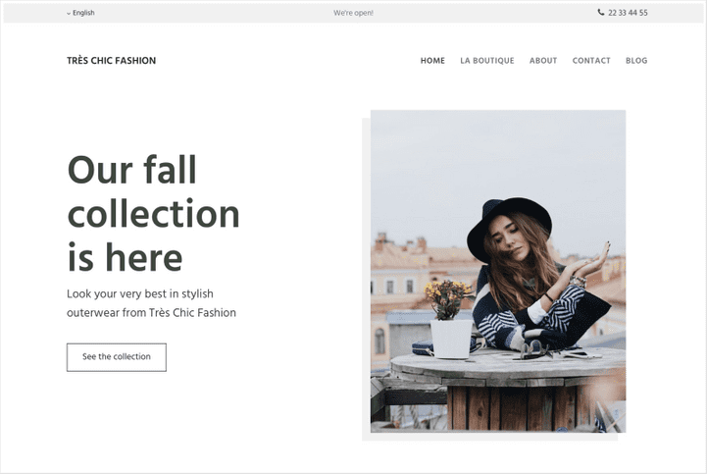This screenshot has width=707, height=474.
Task: Go to the HOME menu item
Action: click(432, 61)
